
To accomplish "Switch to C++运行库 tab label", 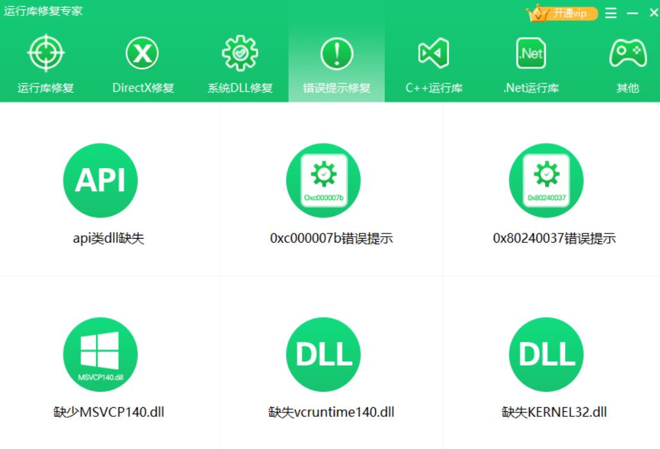I will 434,88.
